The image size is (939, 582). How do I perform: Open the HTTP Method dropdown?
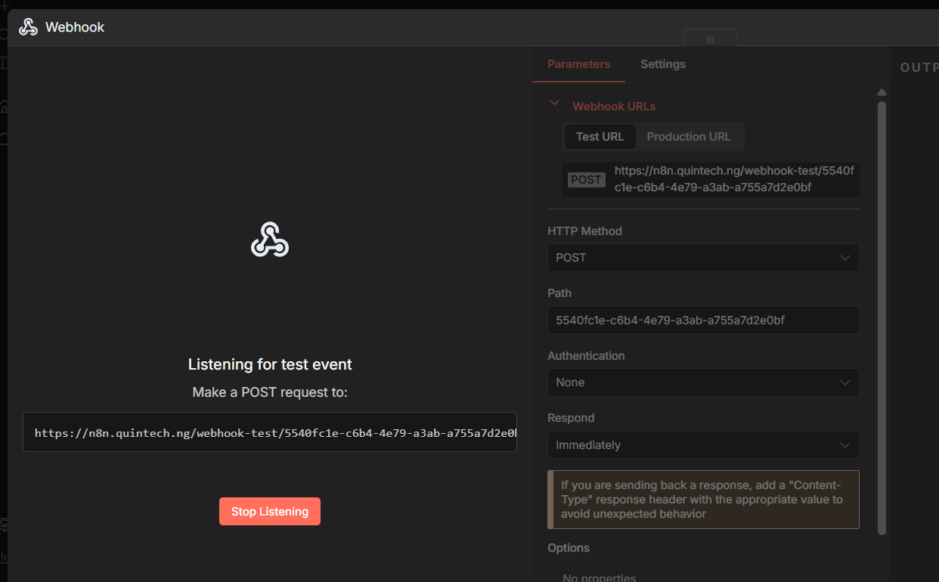[703, 258]
